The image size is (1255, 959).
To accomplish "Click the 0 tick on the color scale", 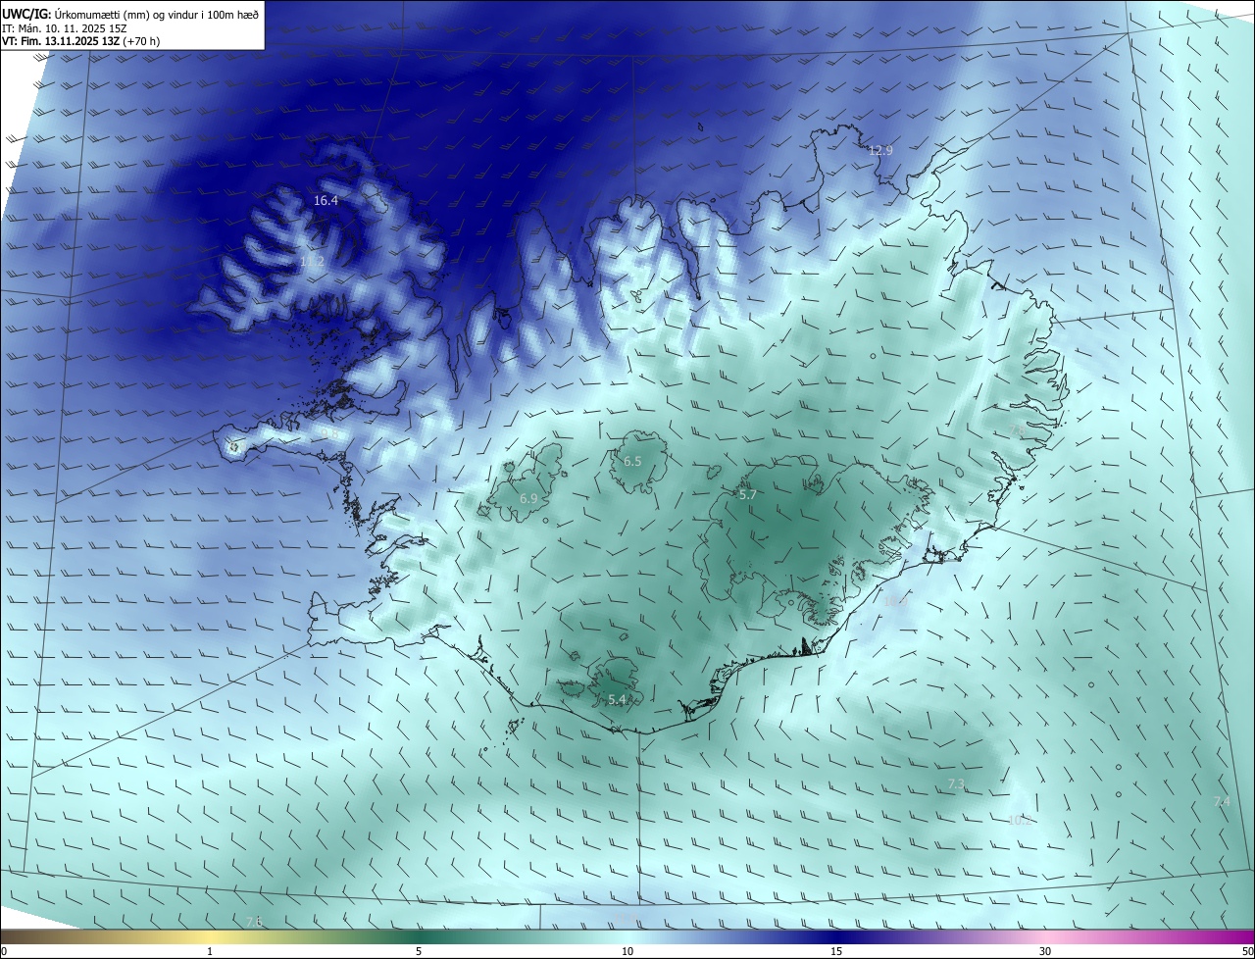I will (4, 951).
